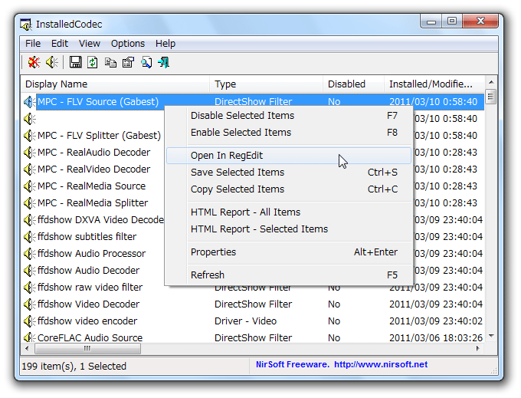Image resolution: width=521 pixels, height=398 pixels.
Task: Open the Edit menu
Action: point(60,44)
